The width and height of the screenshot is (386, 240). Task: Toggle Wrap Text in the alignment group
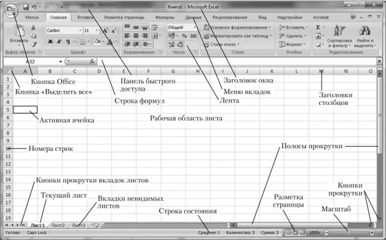[154, 27]
